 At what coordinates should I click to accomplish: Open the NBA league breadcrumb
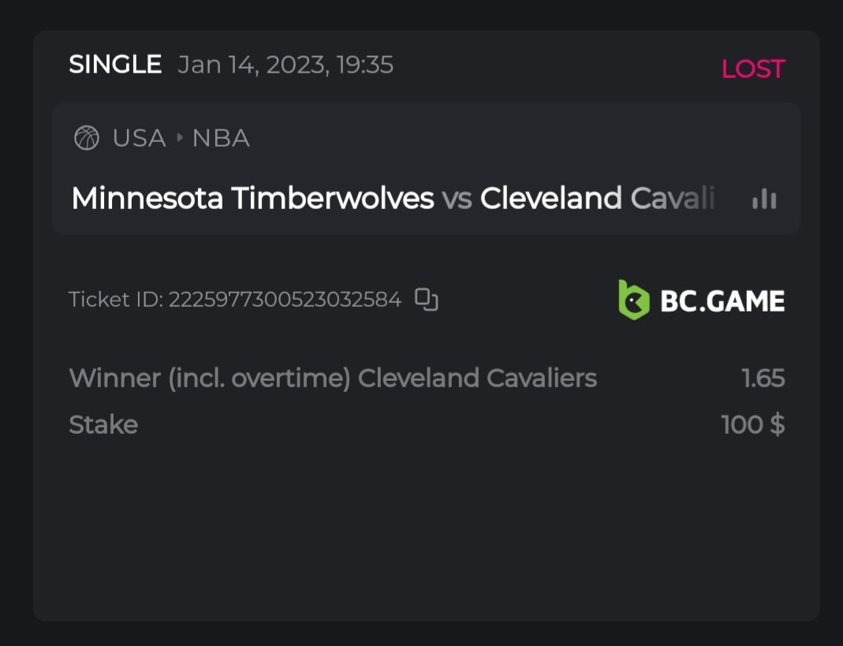coord(221,139)
